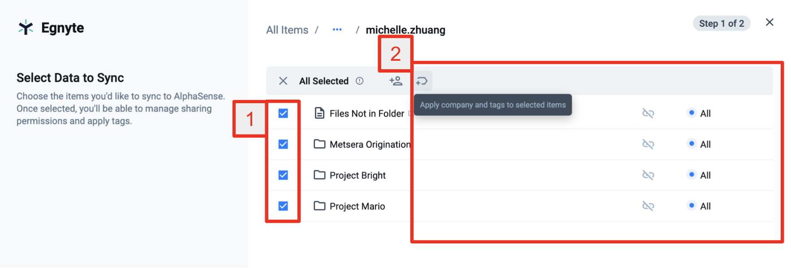Expand the breadcrumb ellipsis menu

pos(337,29)
